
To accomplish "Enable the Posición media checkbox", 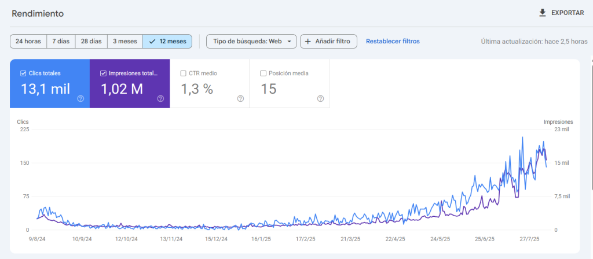I will [x=263, y=73].
